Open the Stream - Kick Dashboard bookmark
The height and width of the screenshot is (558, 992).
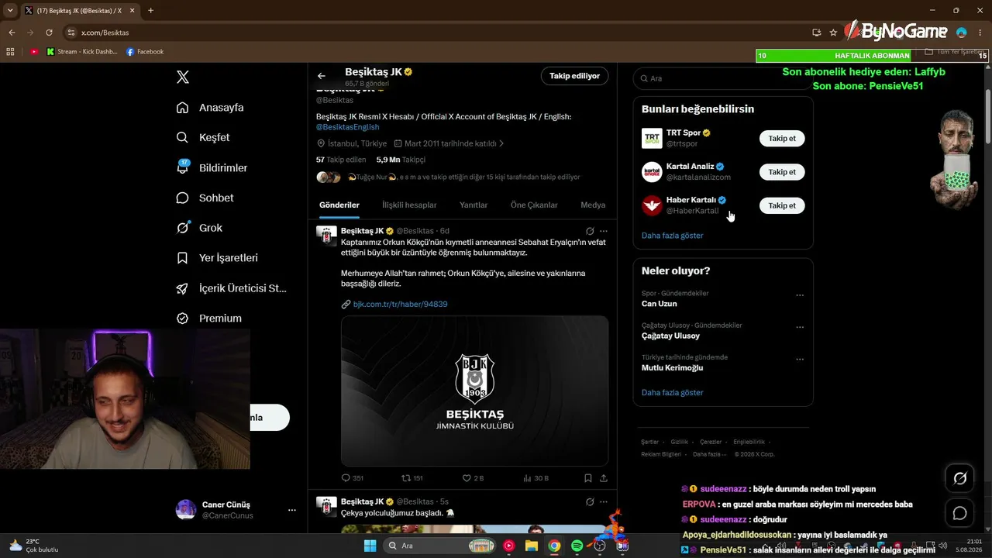82,52
